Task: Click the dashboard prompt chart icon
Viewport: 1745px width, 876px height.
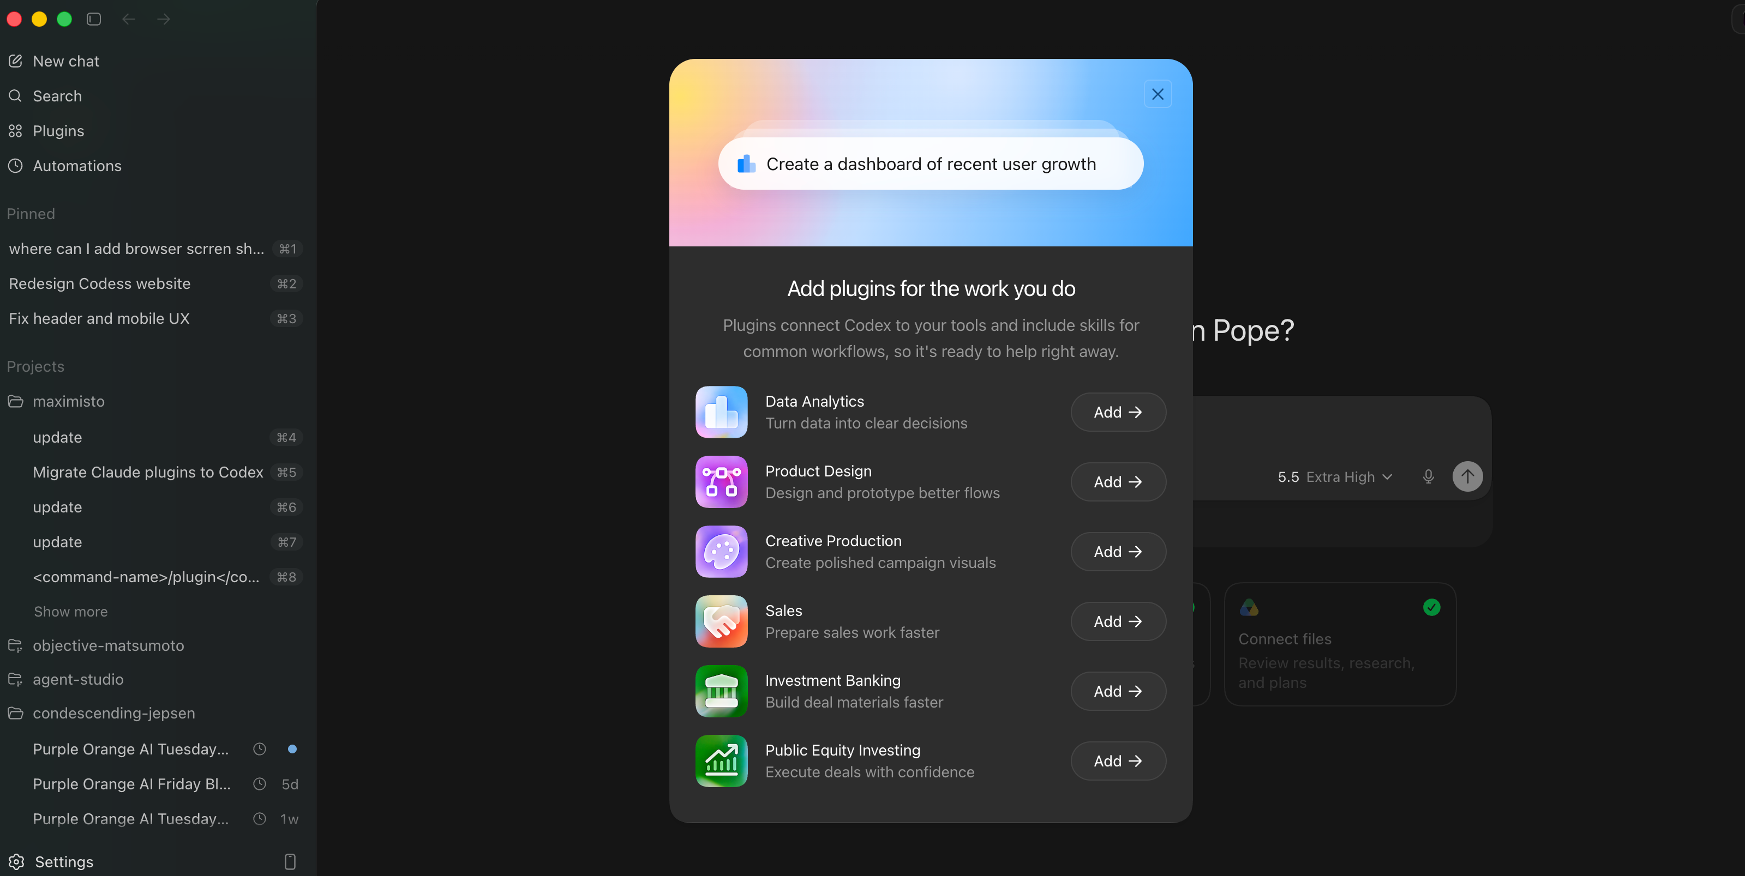Action: click(746, 164)
